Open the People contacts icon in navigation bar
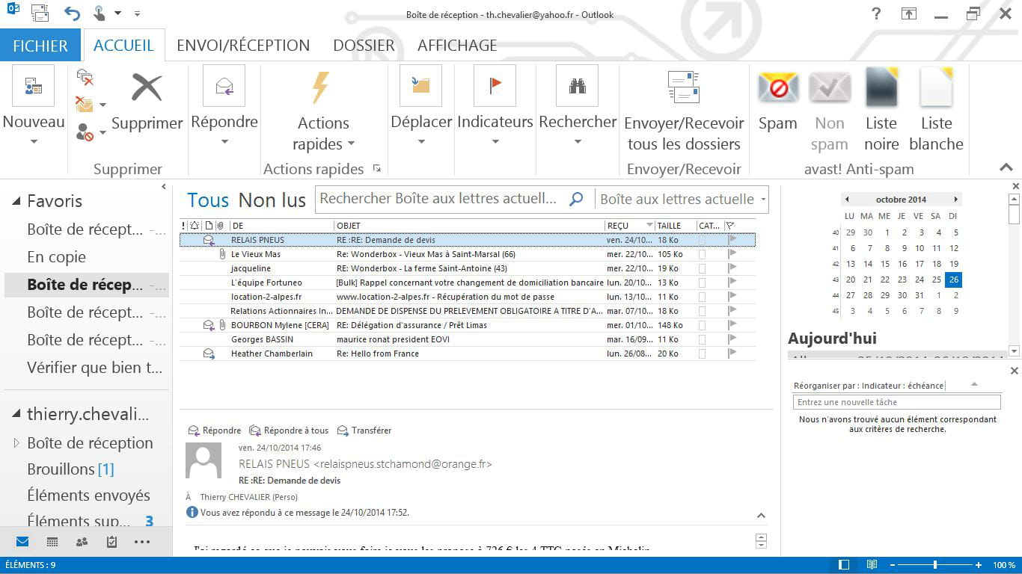Screen dimensions: 1022x574 click(82, 542)
